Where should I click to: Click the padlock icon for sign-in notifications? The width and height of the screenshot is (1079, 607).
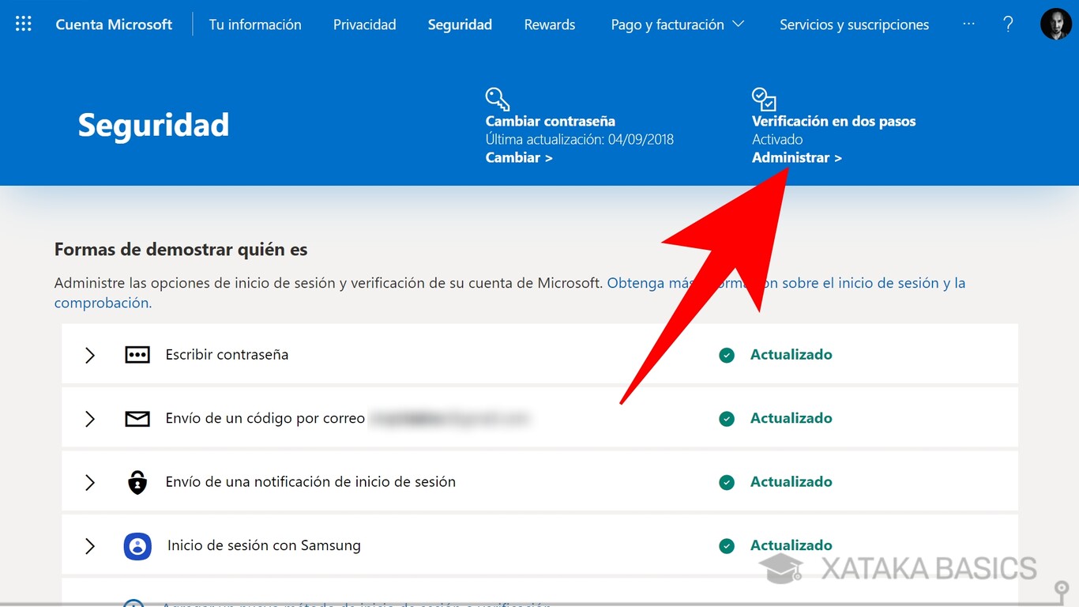pos(137,481)
